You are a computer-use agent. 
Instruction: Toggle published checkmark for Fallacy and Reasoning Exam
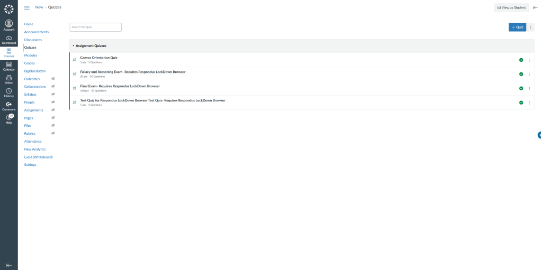pos(521,74)
